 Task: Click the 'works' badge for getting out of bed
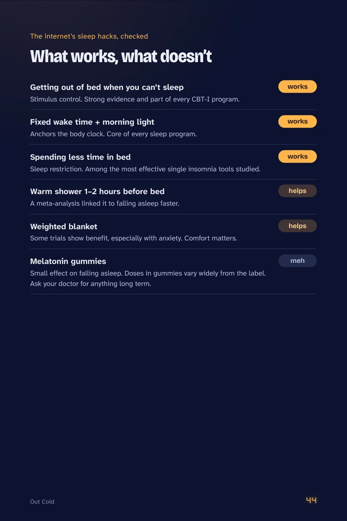click(297, 87)
